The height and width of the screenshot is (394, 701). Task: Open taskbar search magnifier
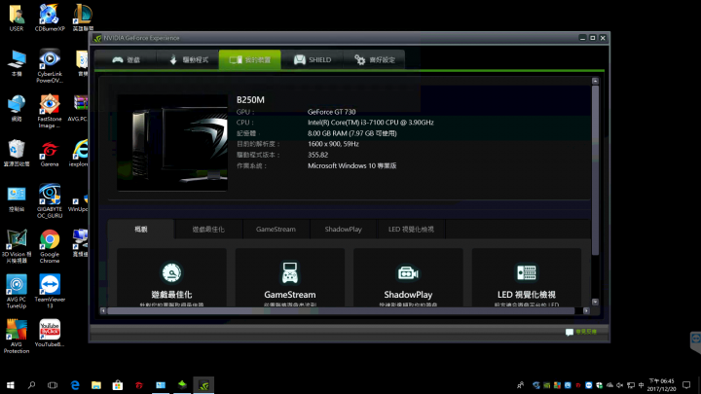click(x=31, y=385)
